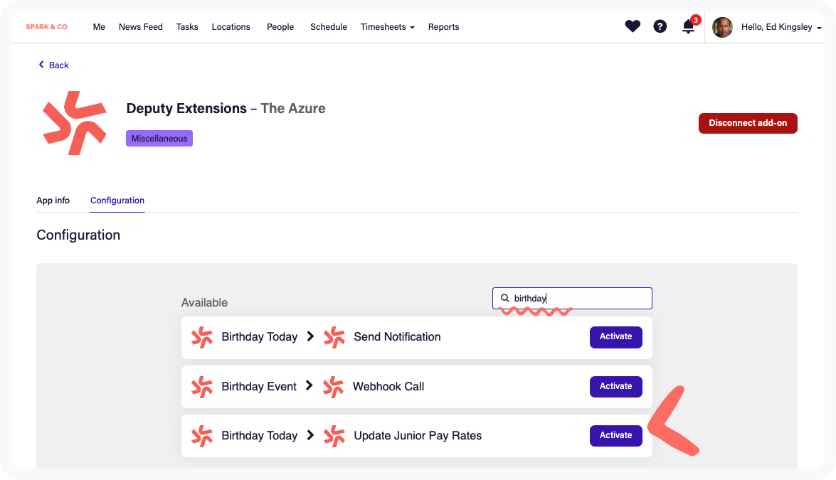The height and width of the screenshot is (480, 836).
Task: Click the heart favorites icon
Action: 633,26
